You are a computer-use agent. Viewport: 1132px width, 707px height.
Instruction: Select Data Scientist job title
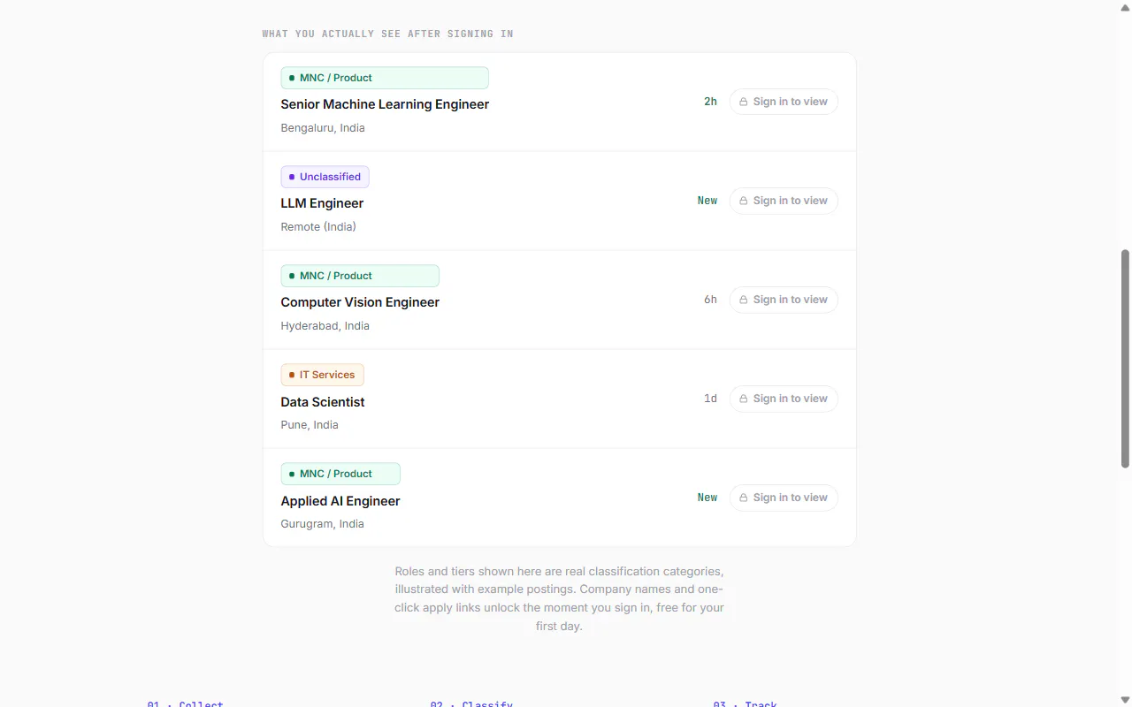click(x=323, y=402)
